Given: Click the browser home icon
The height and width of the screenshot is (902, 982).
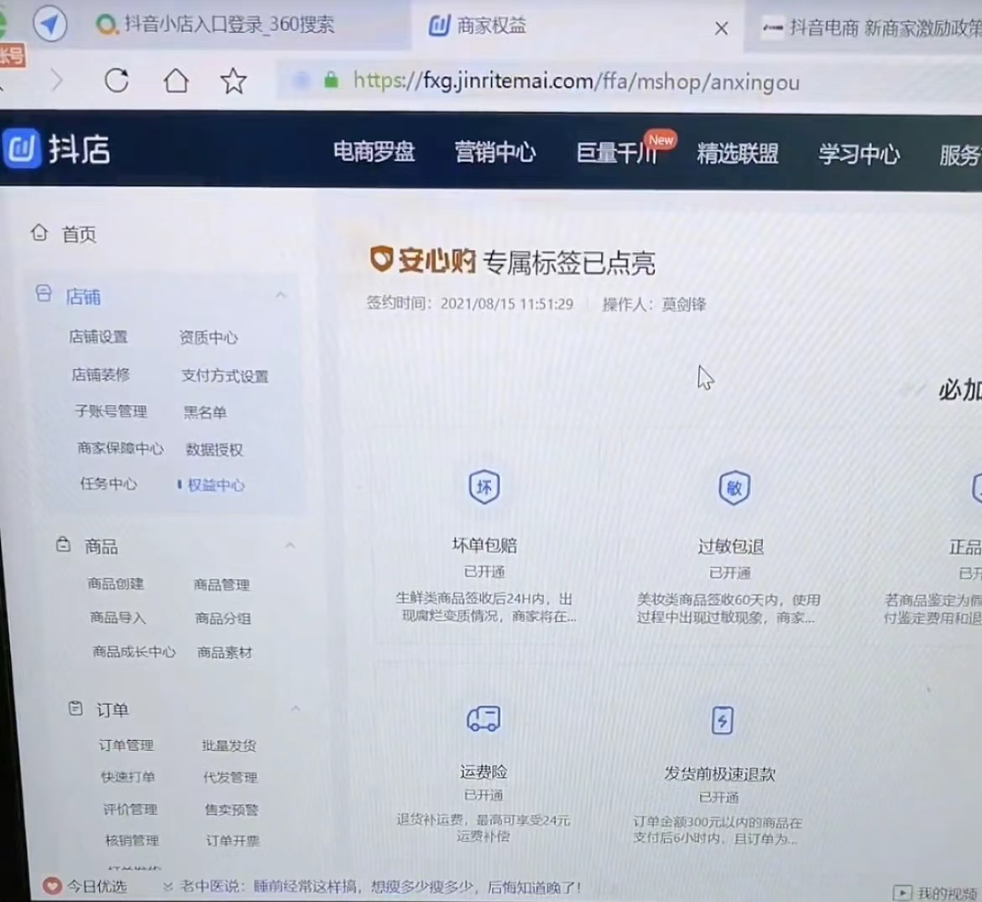Looking at the screenshot, I should click(176, 80).
